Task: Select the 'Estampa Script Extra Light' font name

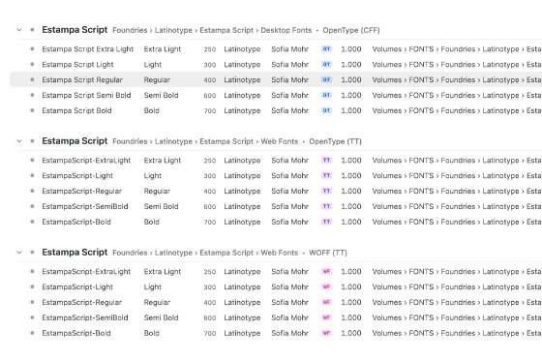Action: (87, 49)
